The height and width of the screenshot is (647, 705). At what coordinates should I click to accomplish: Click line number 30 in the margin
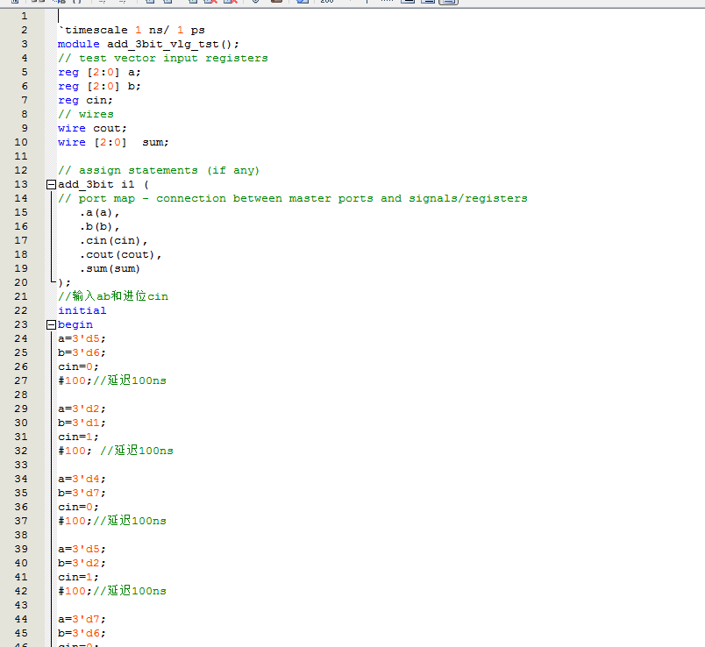tap(21, 423)
